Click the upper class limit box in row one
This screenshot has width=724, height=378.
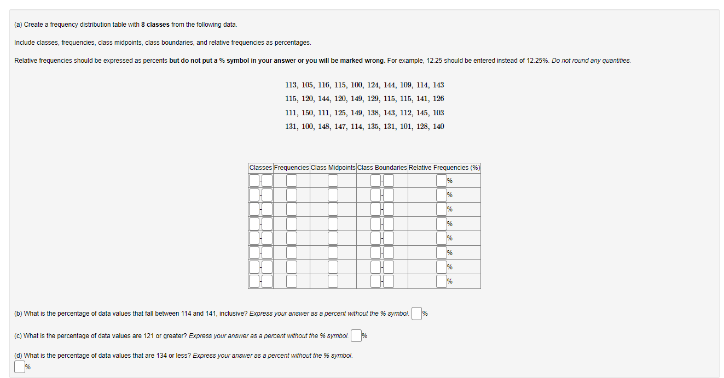pos(266,180)
